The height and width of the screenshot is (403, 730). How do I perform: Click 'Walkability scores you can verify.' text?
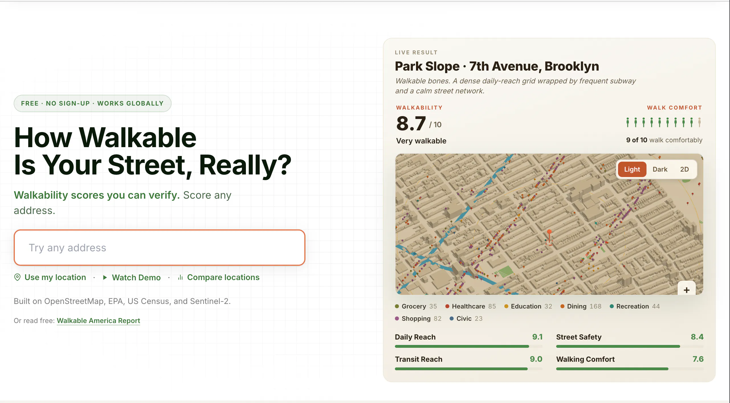click(97, 195)
